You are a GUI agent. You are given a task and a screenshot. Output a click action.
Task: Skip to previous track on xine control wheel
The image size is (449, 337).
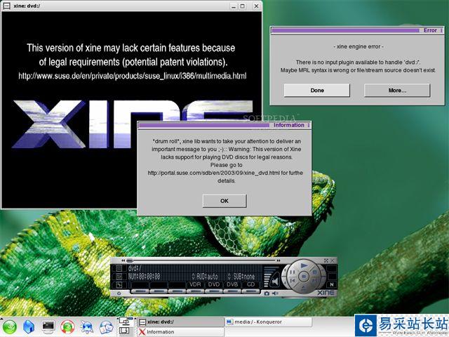(x=293, y=281)
